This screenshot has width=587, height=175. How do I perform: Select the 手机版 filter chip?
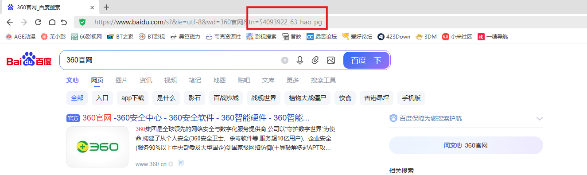(x=411, y=98)
